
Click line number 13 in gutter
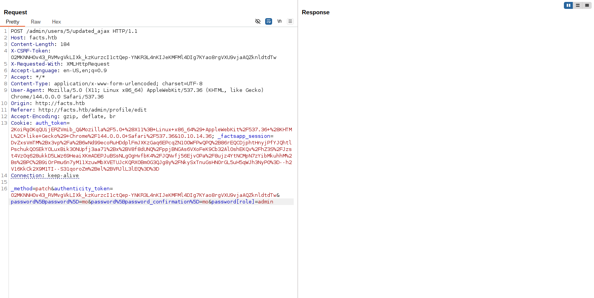coord(4,123)
